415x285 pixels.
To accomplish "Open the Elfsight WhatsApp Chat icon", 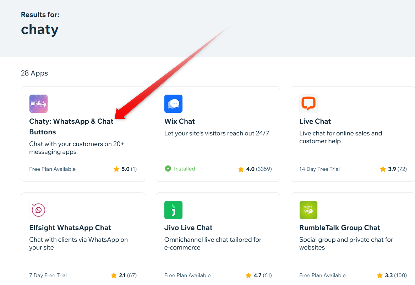I will click(x=38, y=210).
